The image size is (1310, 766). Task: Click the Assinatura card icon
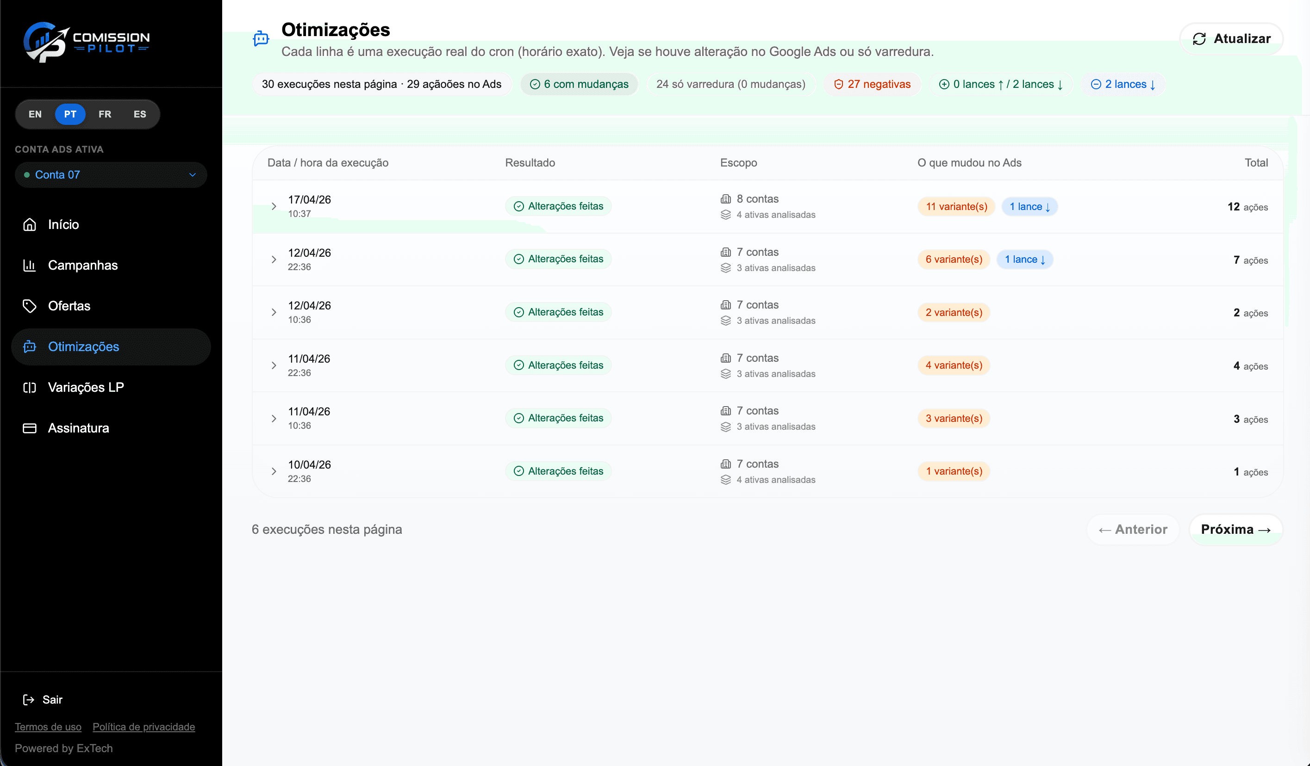(x=30, y=427)
